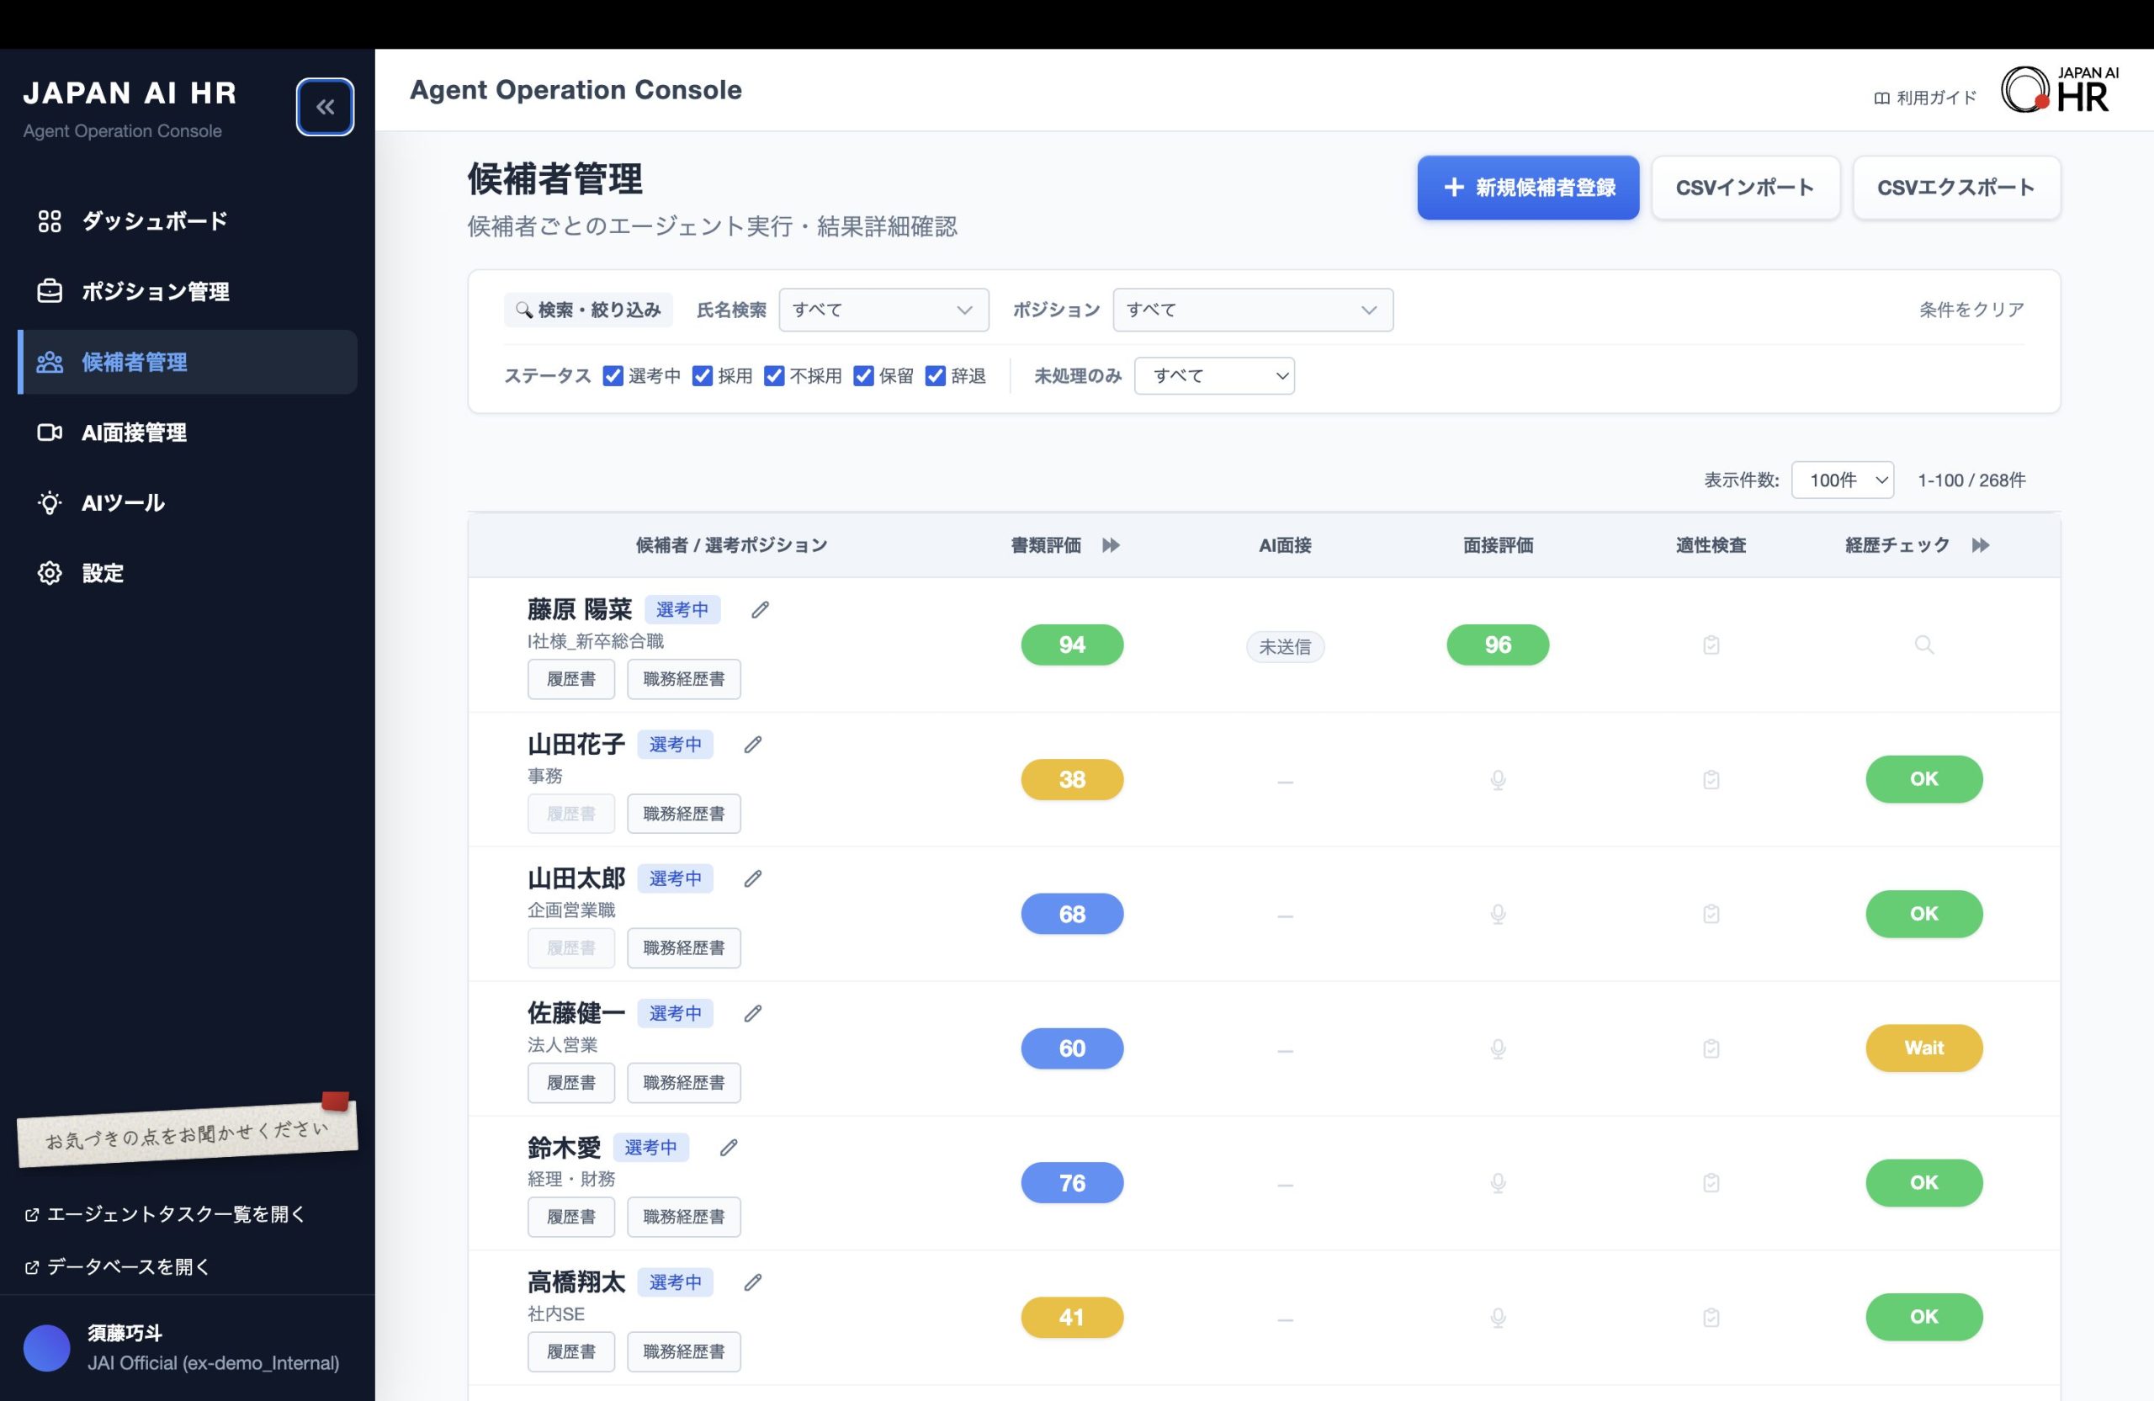Click 佐藤健一's 履歴書 button
The image size is (2154, 1401).
click(571, 1082)
